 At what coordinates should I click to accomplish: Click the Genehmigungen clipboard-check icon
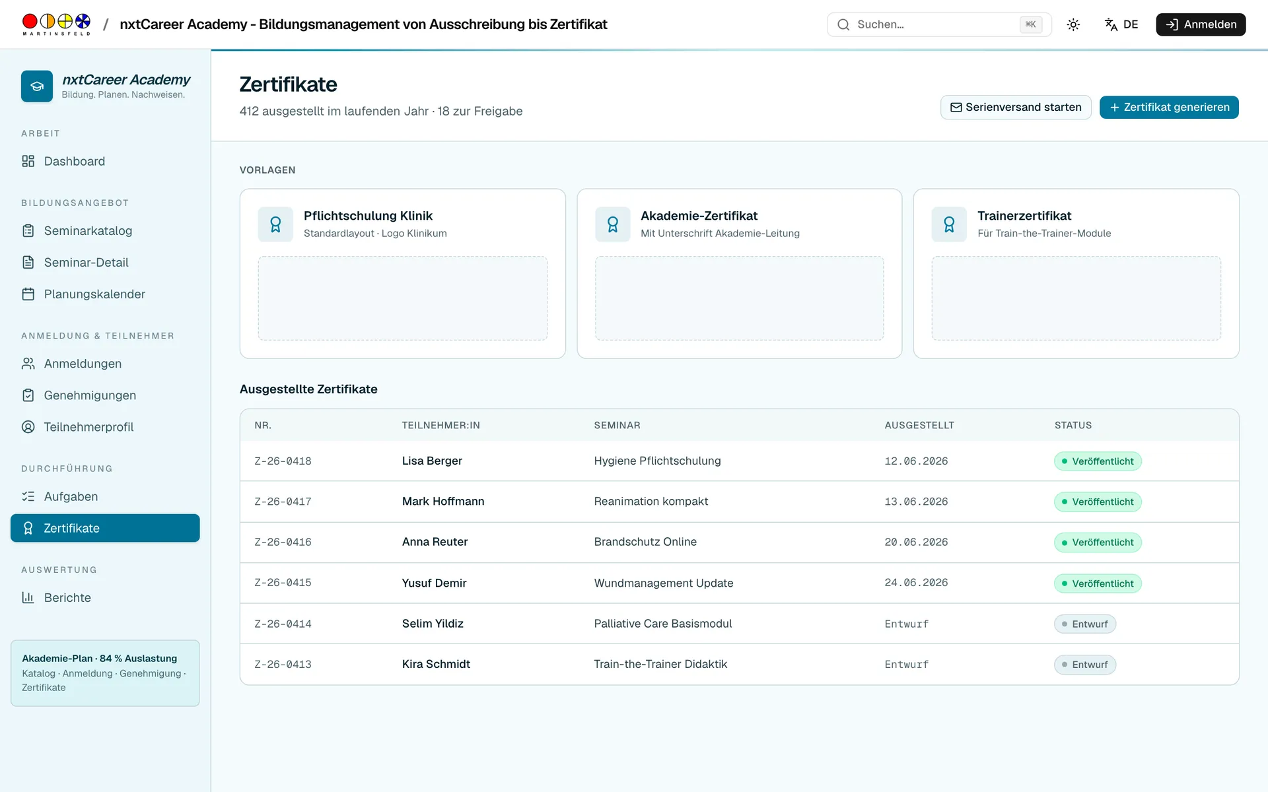(28, 395)
